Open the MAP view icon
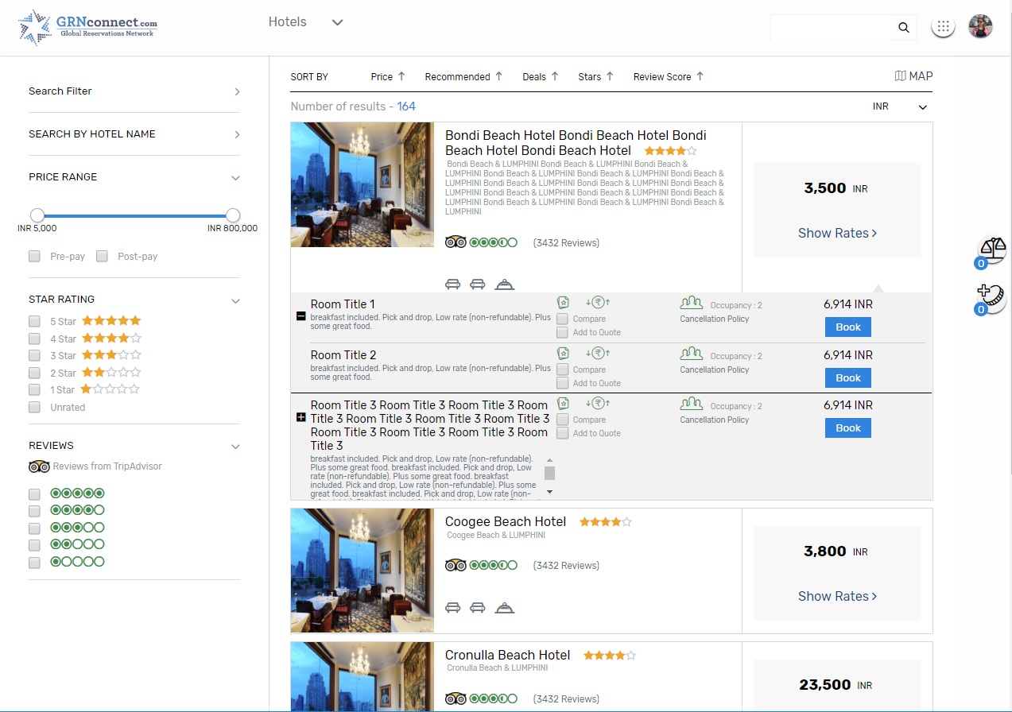The height and width of the screenshot is (712, 1012). [913, 76]
